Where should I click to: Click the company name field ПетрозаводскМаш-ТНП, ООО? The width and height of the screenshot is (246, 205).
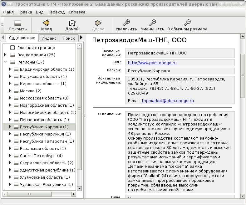(x=180, y=53)
